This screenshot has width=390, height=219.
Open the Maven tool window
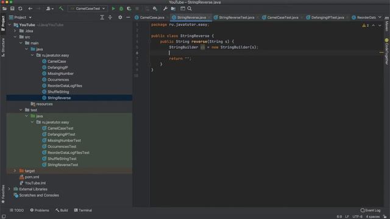pos(387,24)
